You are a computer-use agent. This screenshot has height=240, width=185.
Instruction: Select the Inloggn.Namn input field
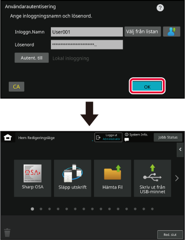coord(87,32)
